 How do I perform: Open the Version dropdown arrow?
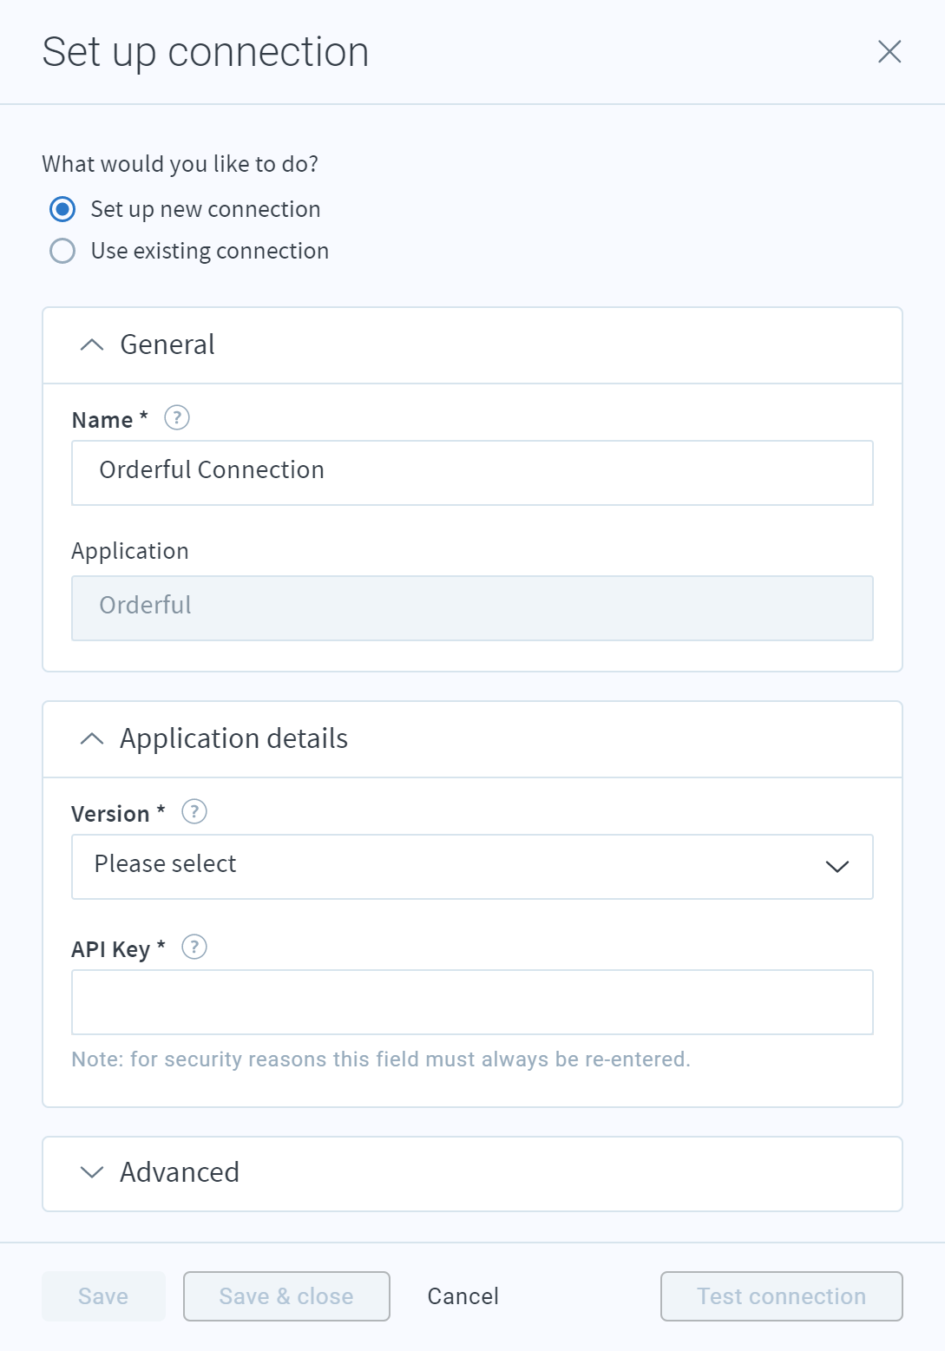(x=837, y=867)
